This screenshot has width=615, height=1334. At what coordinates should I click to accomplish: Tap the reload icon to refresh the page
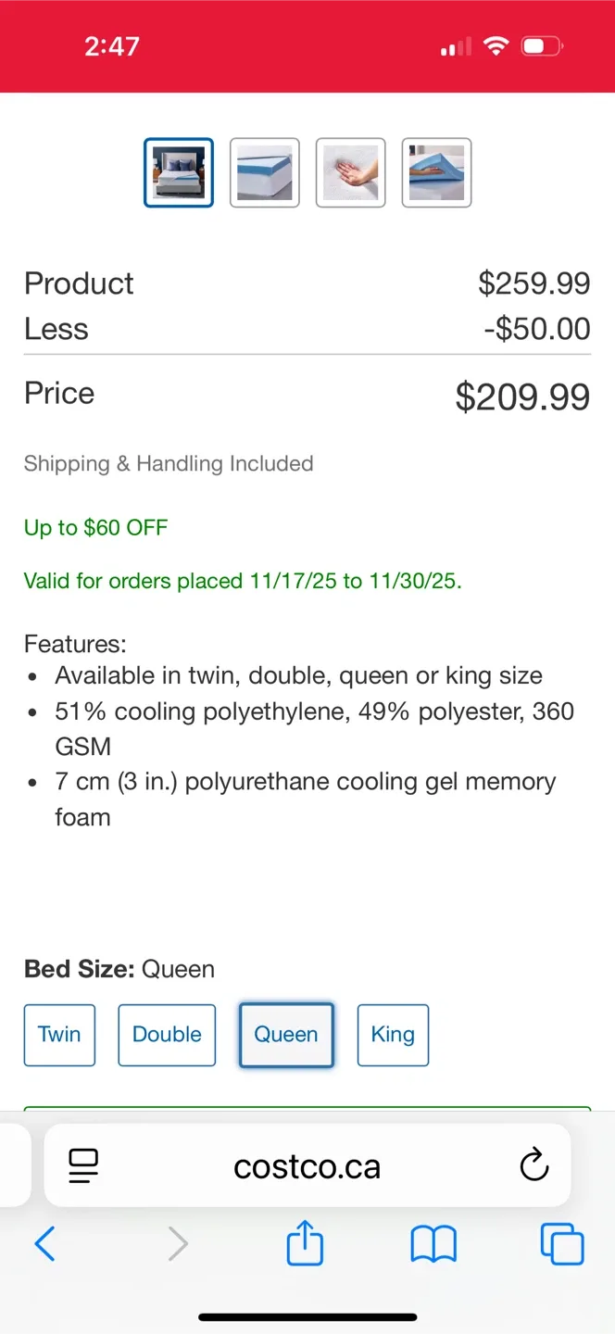click(534, 1165)
